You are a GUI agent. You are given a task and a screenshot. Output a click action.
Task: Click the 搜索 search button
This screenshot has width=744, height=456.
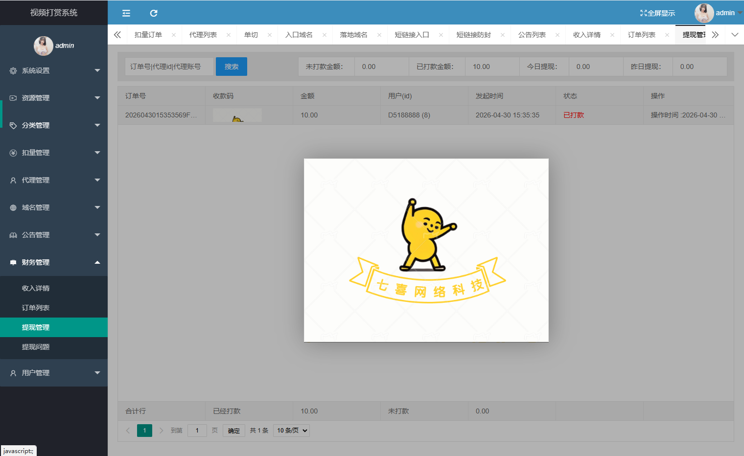pyautogui.click(x=232, y=67)
